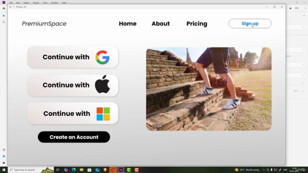This screenshot has width=308, height=173.
Task: Open the first dropdown arrow in XD right panel
Action: [303, 27]
